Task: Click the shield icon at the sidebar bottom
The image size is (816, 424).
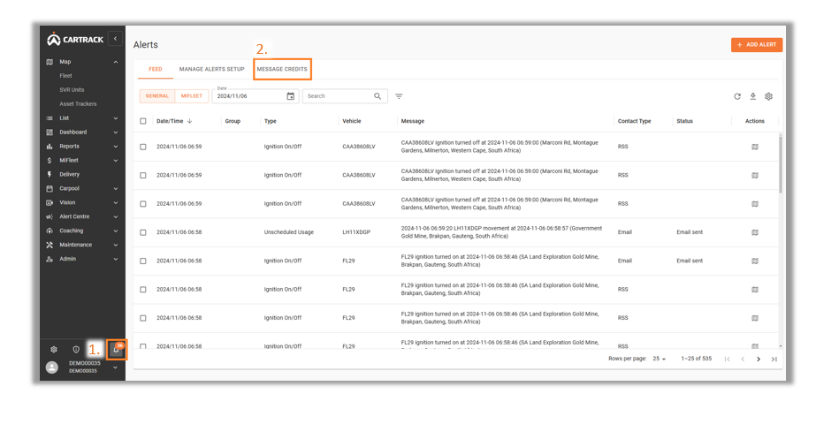Action: coord(76,350)
